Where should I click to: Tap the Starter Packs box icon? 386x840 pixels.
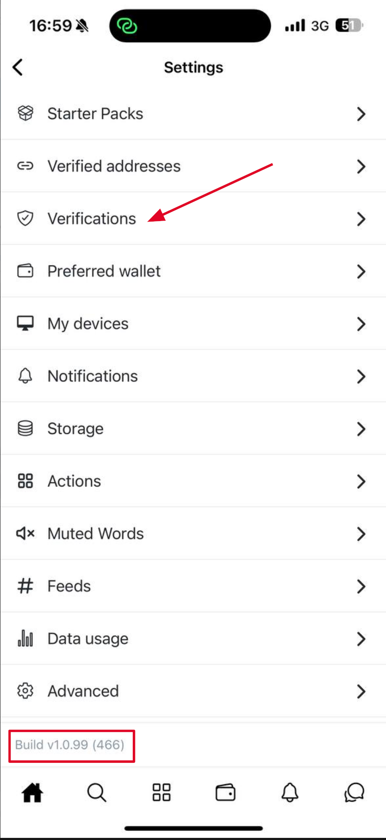[x=25, y=114]
